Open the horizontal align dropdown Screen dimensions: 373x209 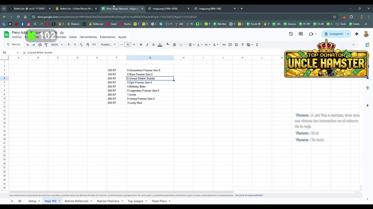coord(191,45)
